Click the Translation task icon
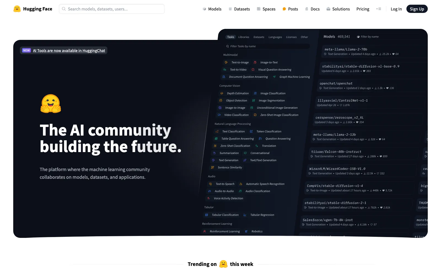The width and height of the screenshot is (441, 275). [x=257, y=146]
